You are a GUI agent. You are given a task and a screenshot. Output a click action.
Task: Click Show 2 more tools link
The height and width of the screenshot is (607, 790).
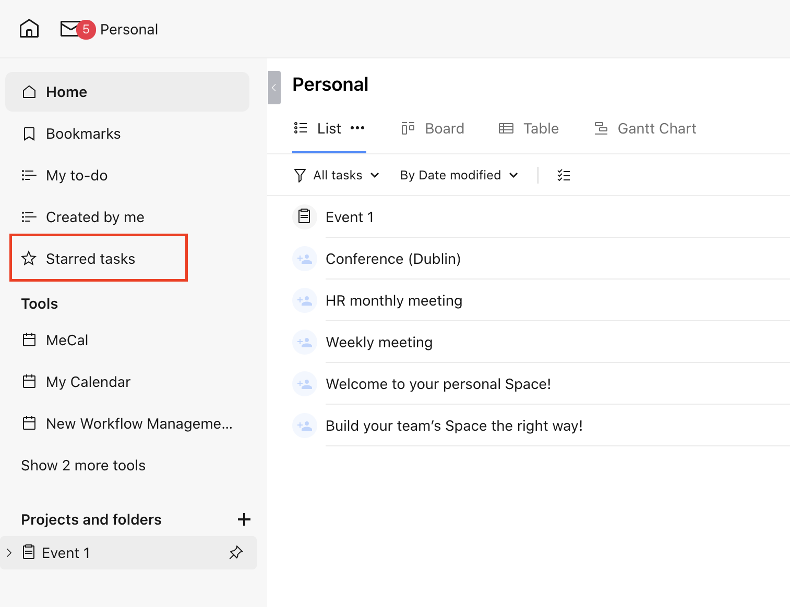coord(83,465)
